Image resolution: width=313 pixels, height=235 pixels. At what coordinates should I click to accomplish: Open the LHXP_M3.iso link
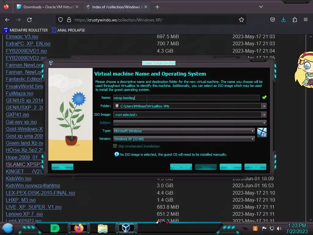coord(21,200)
